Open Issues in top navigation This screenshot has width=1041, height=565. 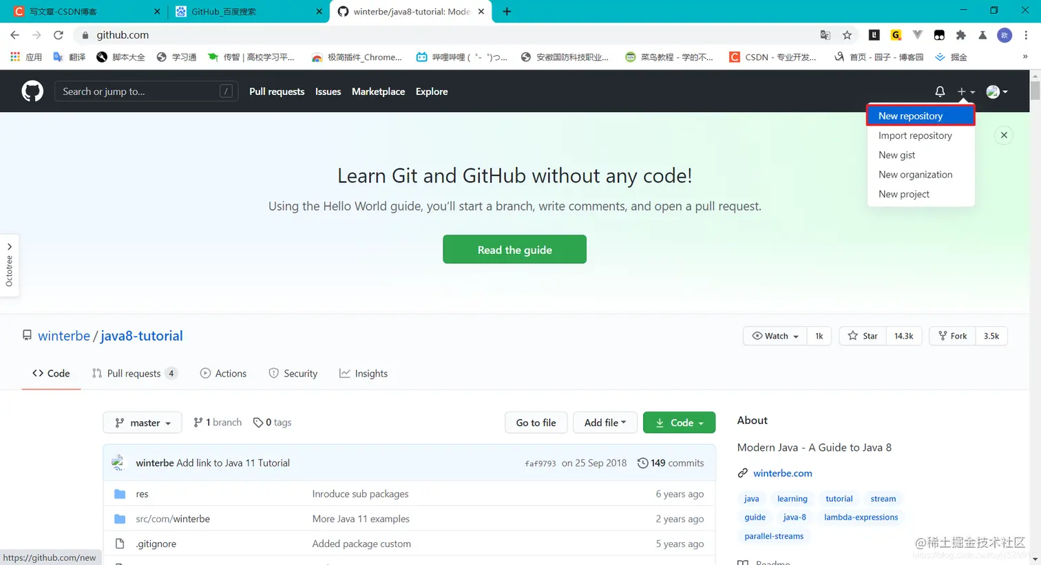coord(328,92)
